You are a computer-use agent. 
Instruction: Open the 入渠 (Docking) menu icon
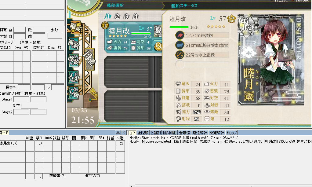pyautogui.click(x=74, y=77)
